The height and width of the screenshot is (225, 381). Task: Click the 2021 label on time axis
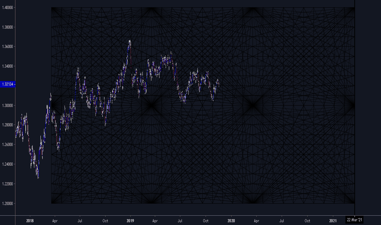click(x=332, y=220)
